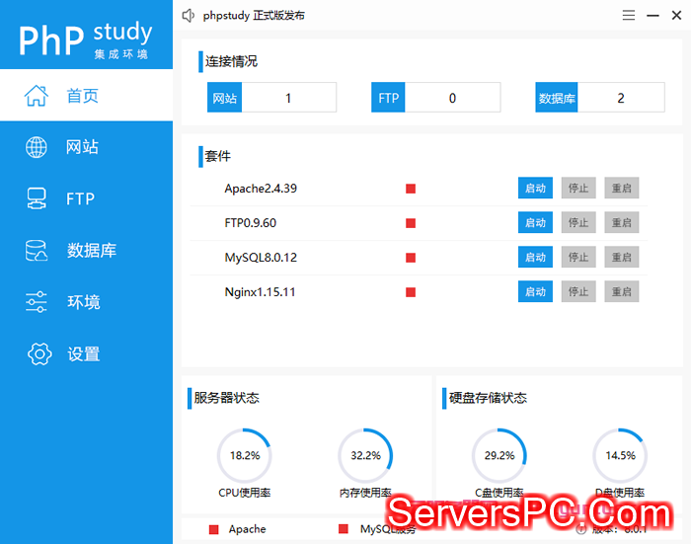Screen dimensions: 691x544
Task: Click the settings gear icon
Action: (38, 353)
